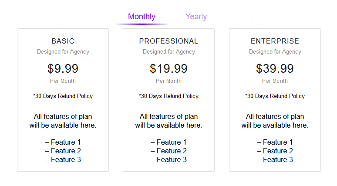337x186 pixels.
Task: Click Feature 1 in Basic plan
Action: tap(63, 142)
